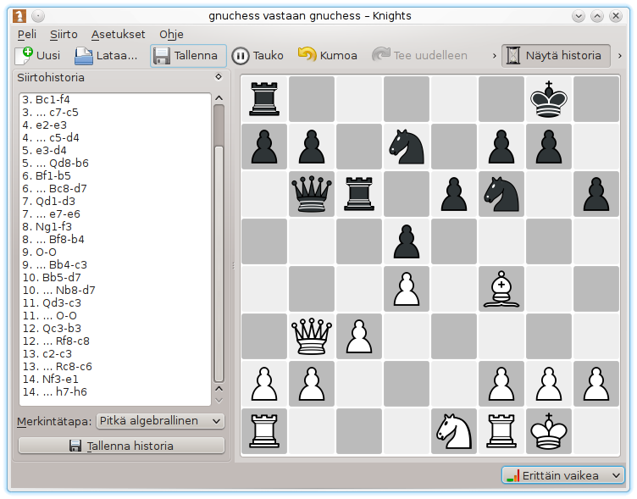637x499 pixels.
Task: Open the Merkintätapa notation dropdown
Action: tap(159, 421)
